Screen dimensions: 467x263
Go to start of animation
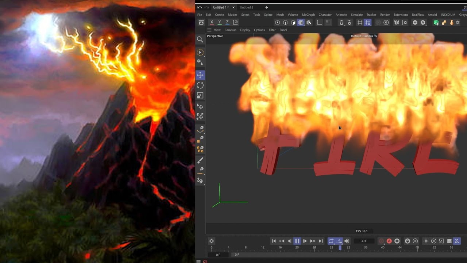tap(274, 241)
